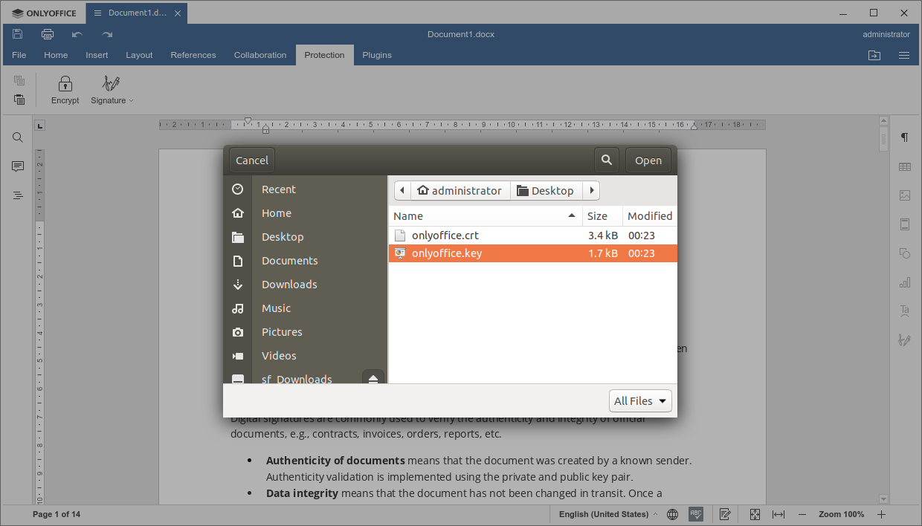Open chart settings in the right sidebar
This screenshot has height=526, width=922.
tap(904, 282)
